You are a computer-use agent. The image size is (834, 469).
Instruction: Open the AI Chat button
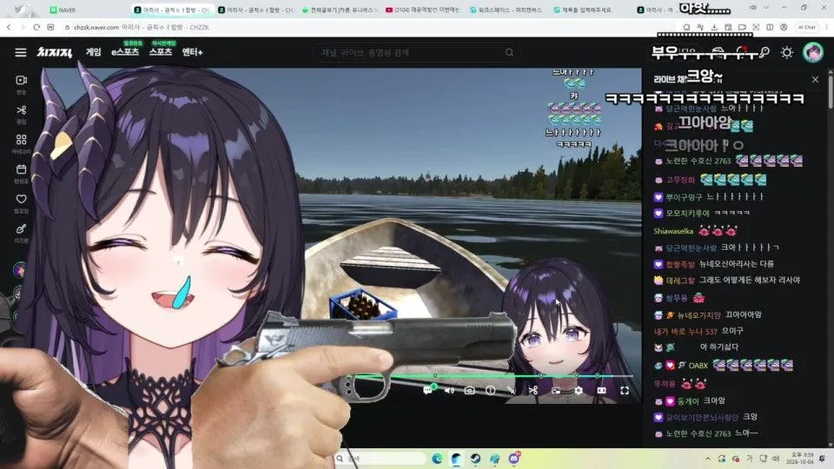coord(806,27)
